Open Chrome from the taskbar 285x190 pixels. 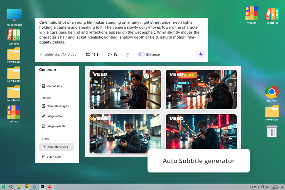(x=27, y=186)
